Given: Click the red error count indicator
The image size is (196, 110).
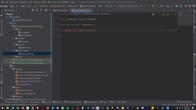Looking at the screenshot, I should 159,14.
